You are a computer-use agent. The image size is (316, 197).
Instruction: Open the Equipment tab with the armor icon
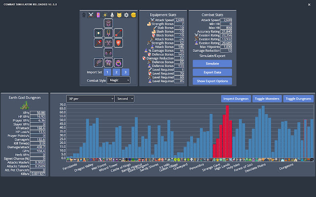[84, 15]
